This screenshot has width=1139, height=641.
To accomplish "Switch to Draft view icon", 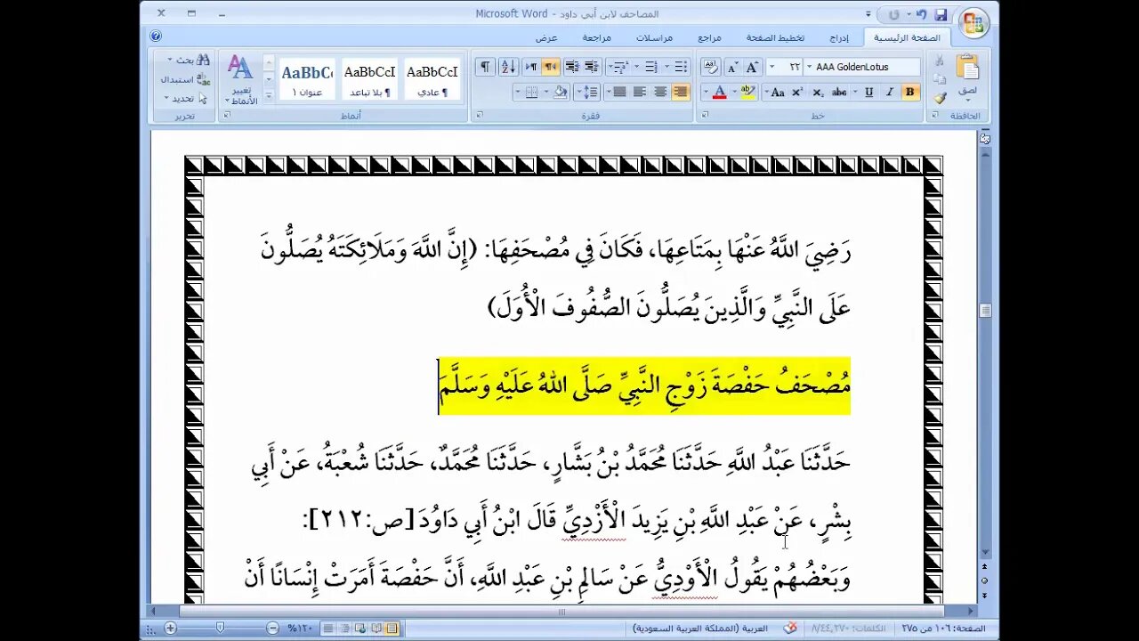I will 328,628.
